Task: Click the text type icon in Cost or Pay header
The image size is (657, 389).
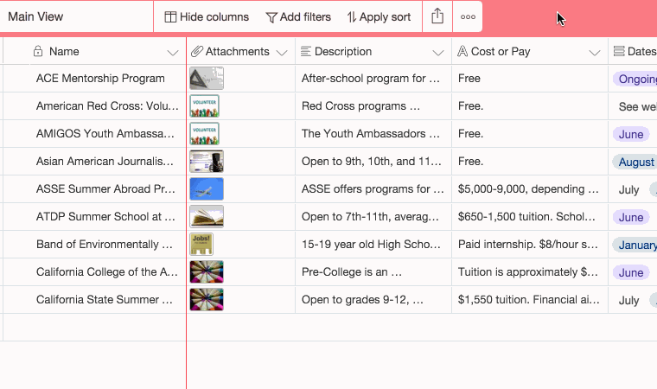Action: pos(462,51)
